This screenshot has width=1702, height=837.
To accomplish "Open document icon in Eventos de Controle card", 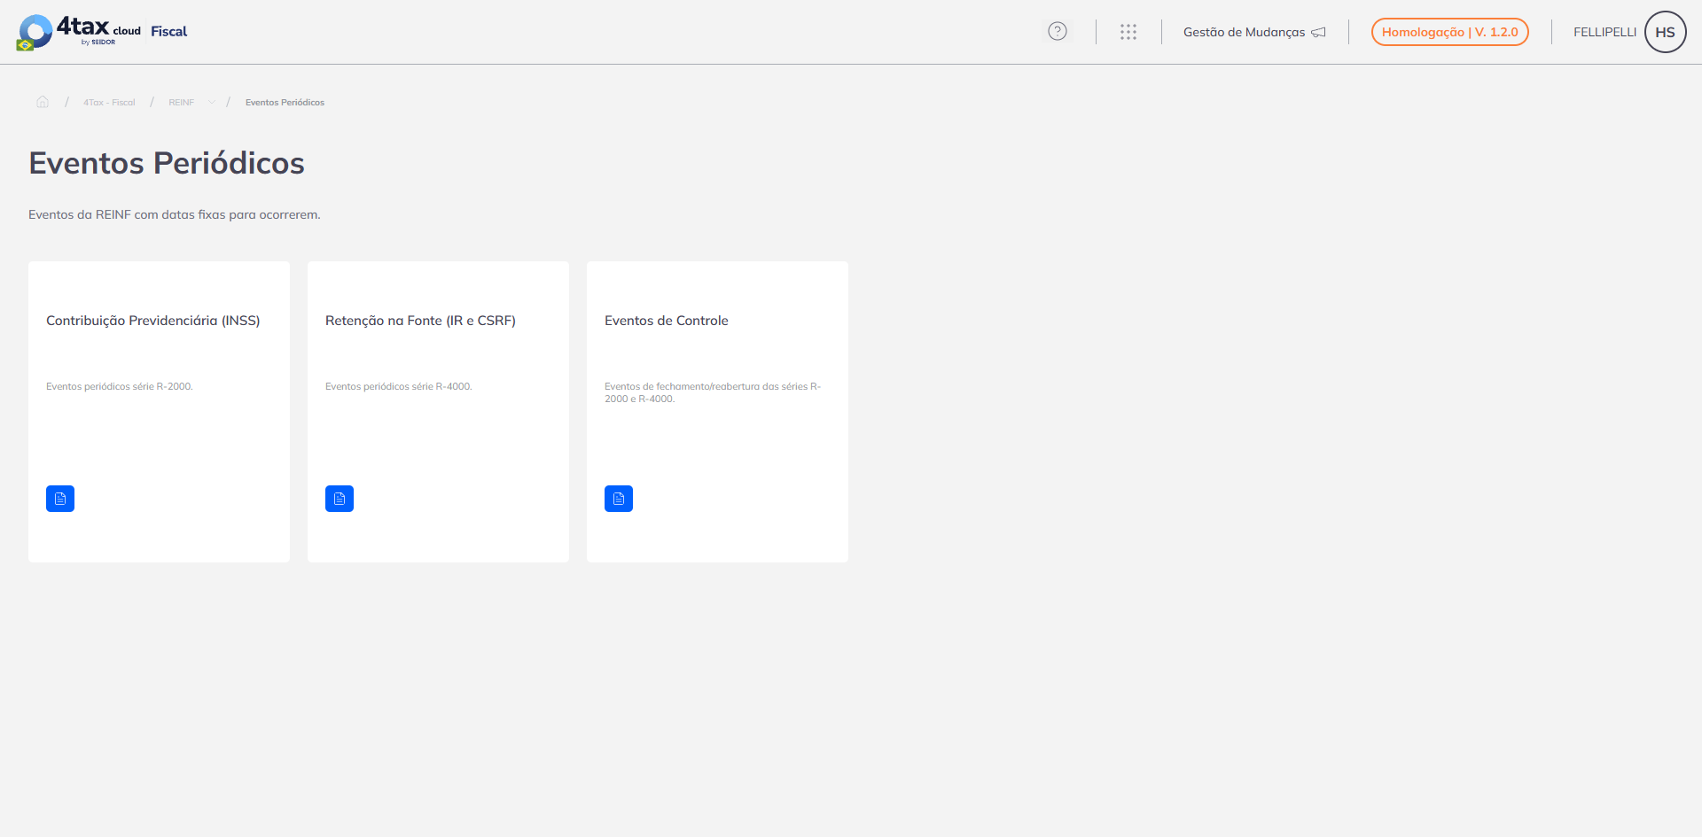I will [619, 499].
